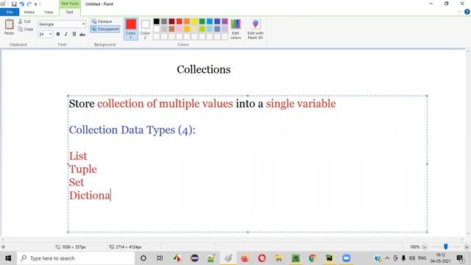The height and width of the screenshot is (265, 471).
Task: Select Transparent background option
Action: point(105,29)
